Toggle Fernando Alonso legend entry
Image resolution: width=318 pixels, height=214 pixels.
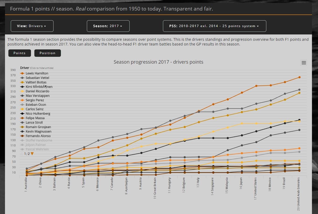(x=35, y=136)
